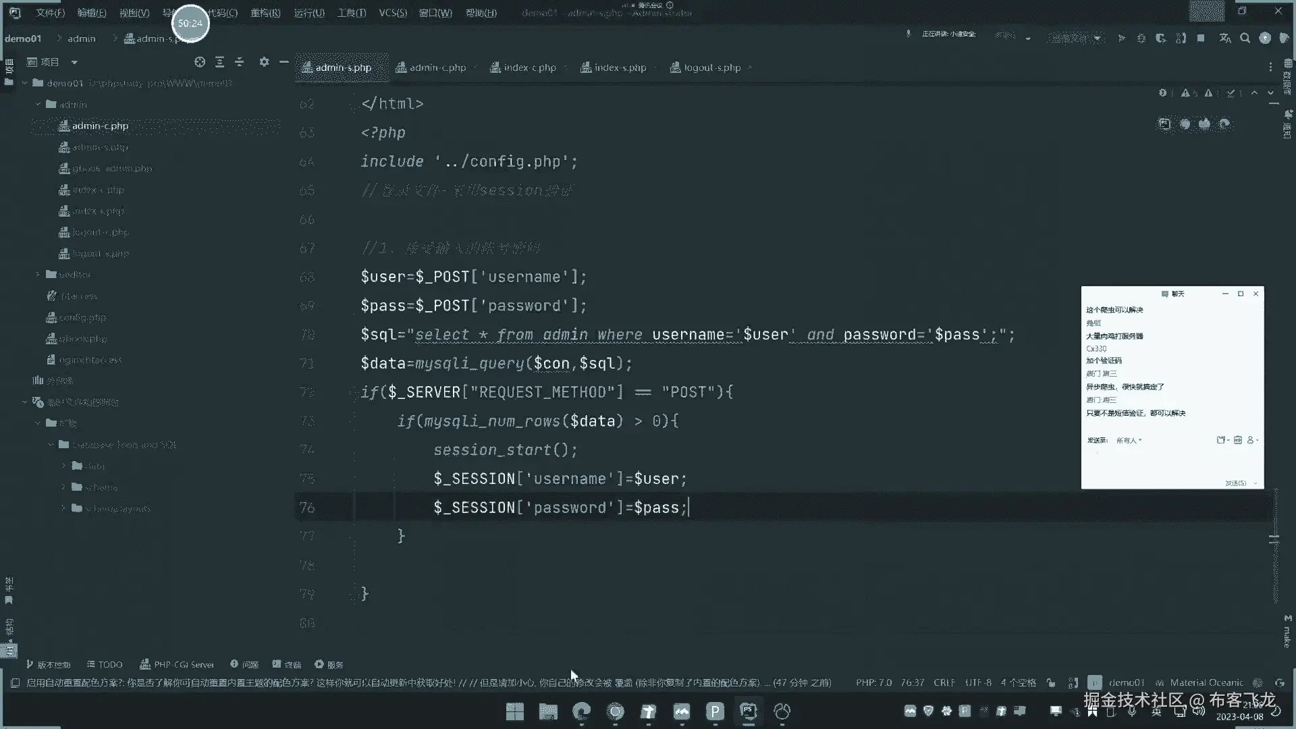The height and width of the screenshot is (729, 1296).
Task: Click the Debug bug icon in toolbar
Action: coord(1141,38)
